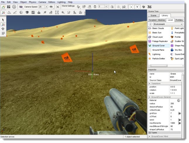
Task: Adjust the gridSize slider stepper
Action: coord(180,113)
